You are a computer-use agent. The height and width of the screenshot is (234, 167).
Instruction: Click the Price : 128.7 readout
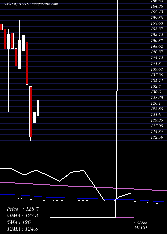pos(23,209)
